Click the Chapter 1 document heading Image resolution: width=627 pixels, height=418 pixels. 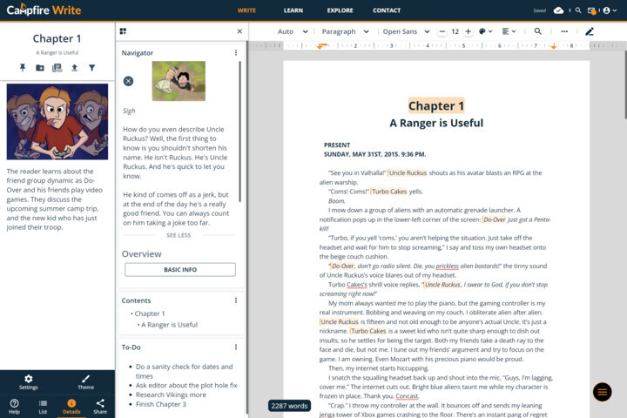pos(436,105)
